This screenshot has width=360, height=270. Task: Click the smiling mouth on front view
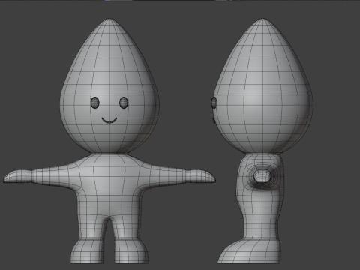click(x=109, y=121)
